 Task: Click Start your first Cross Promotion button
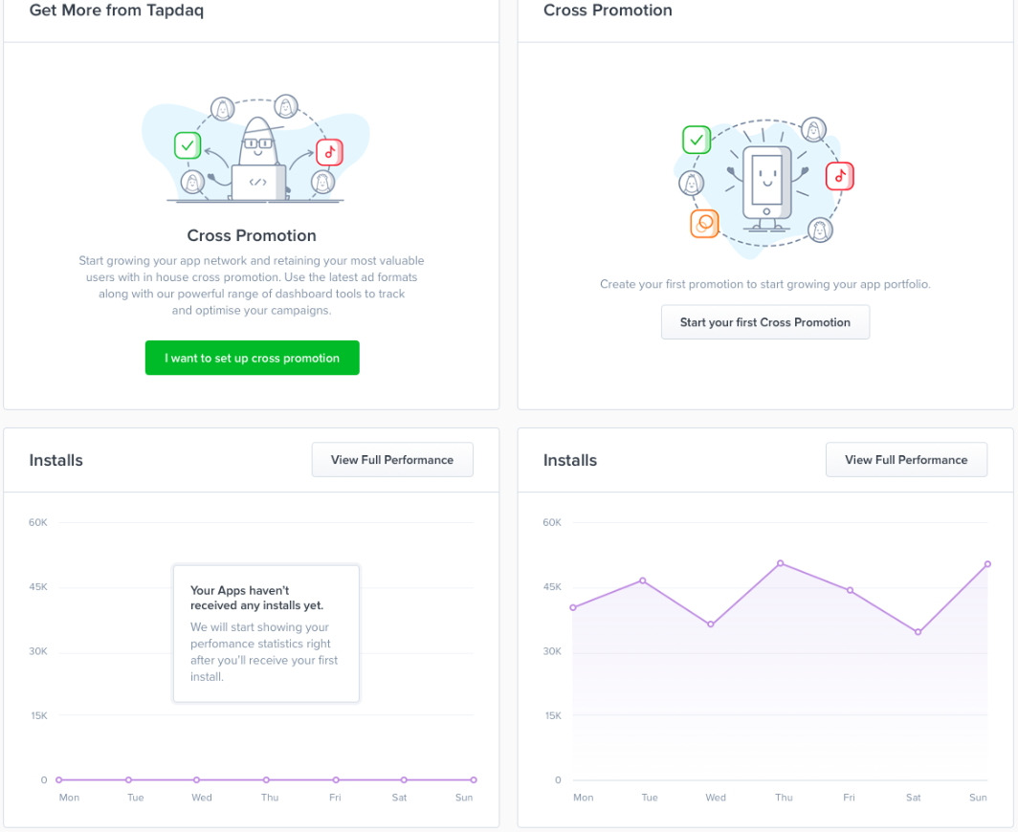(x=764, y=322)
